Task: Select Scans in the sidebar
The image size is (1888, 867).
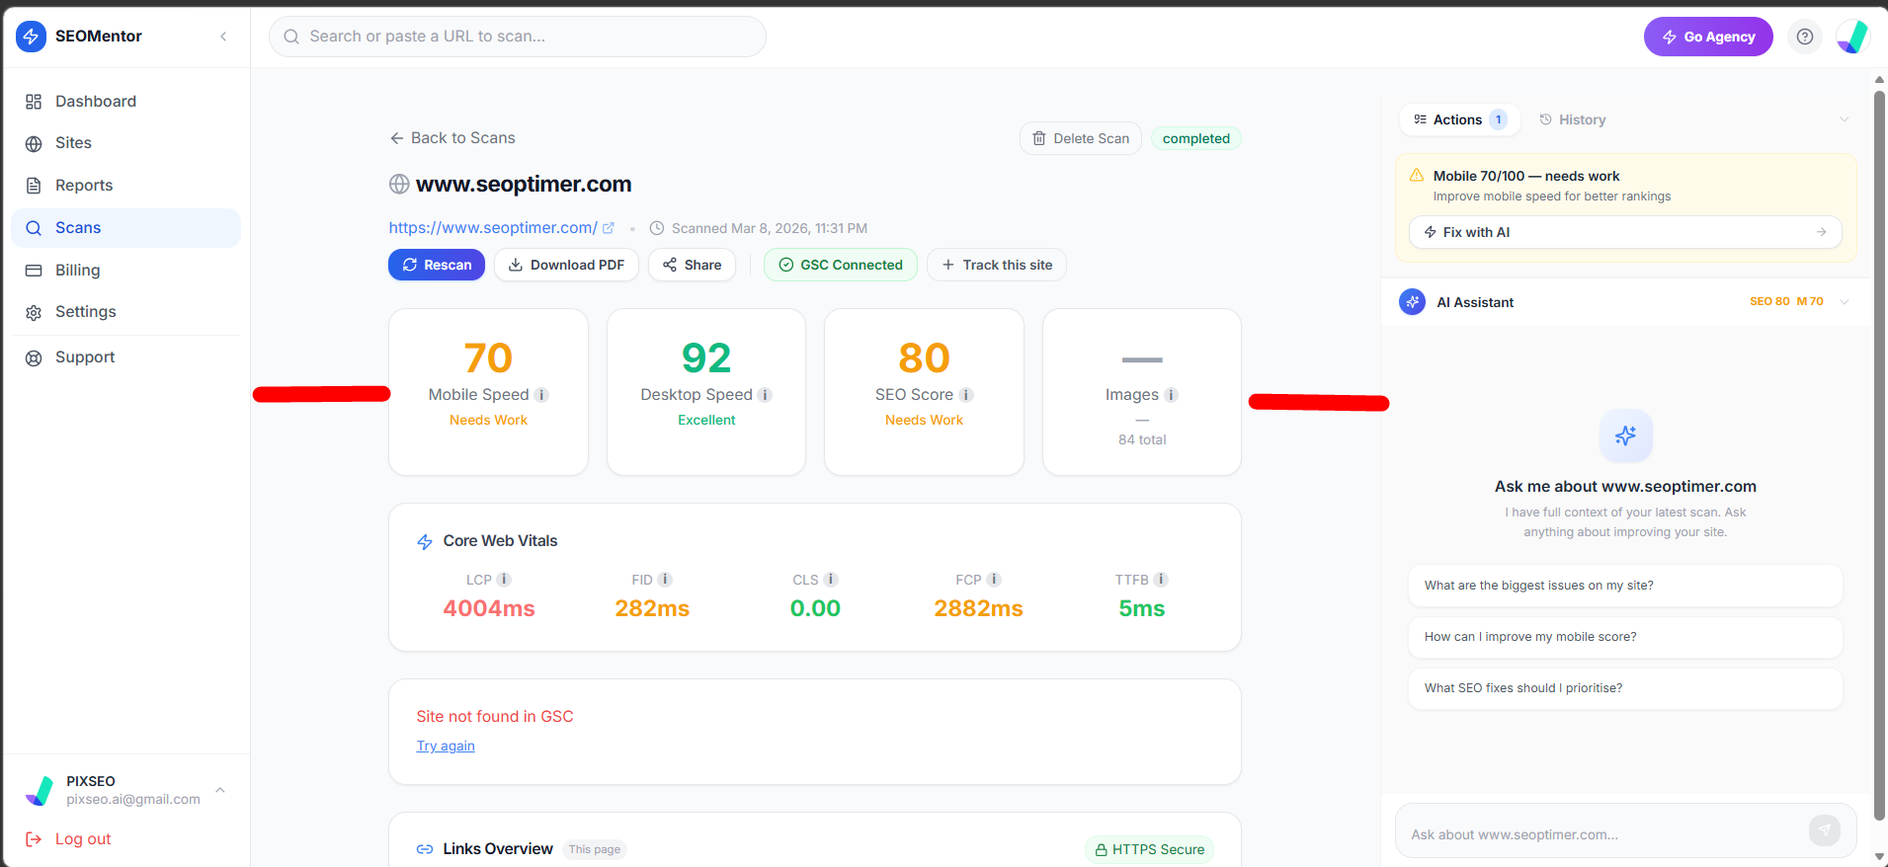Action: 125,228
